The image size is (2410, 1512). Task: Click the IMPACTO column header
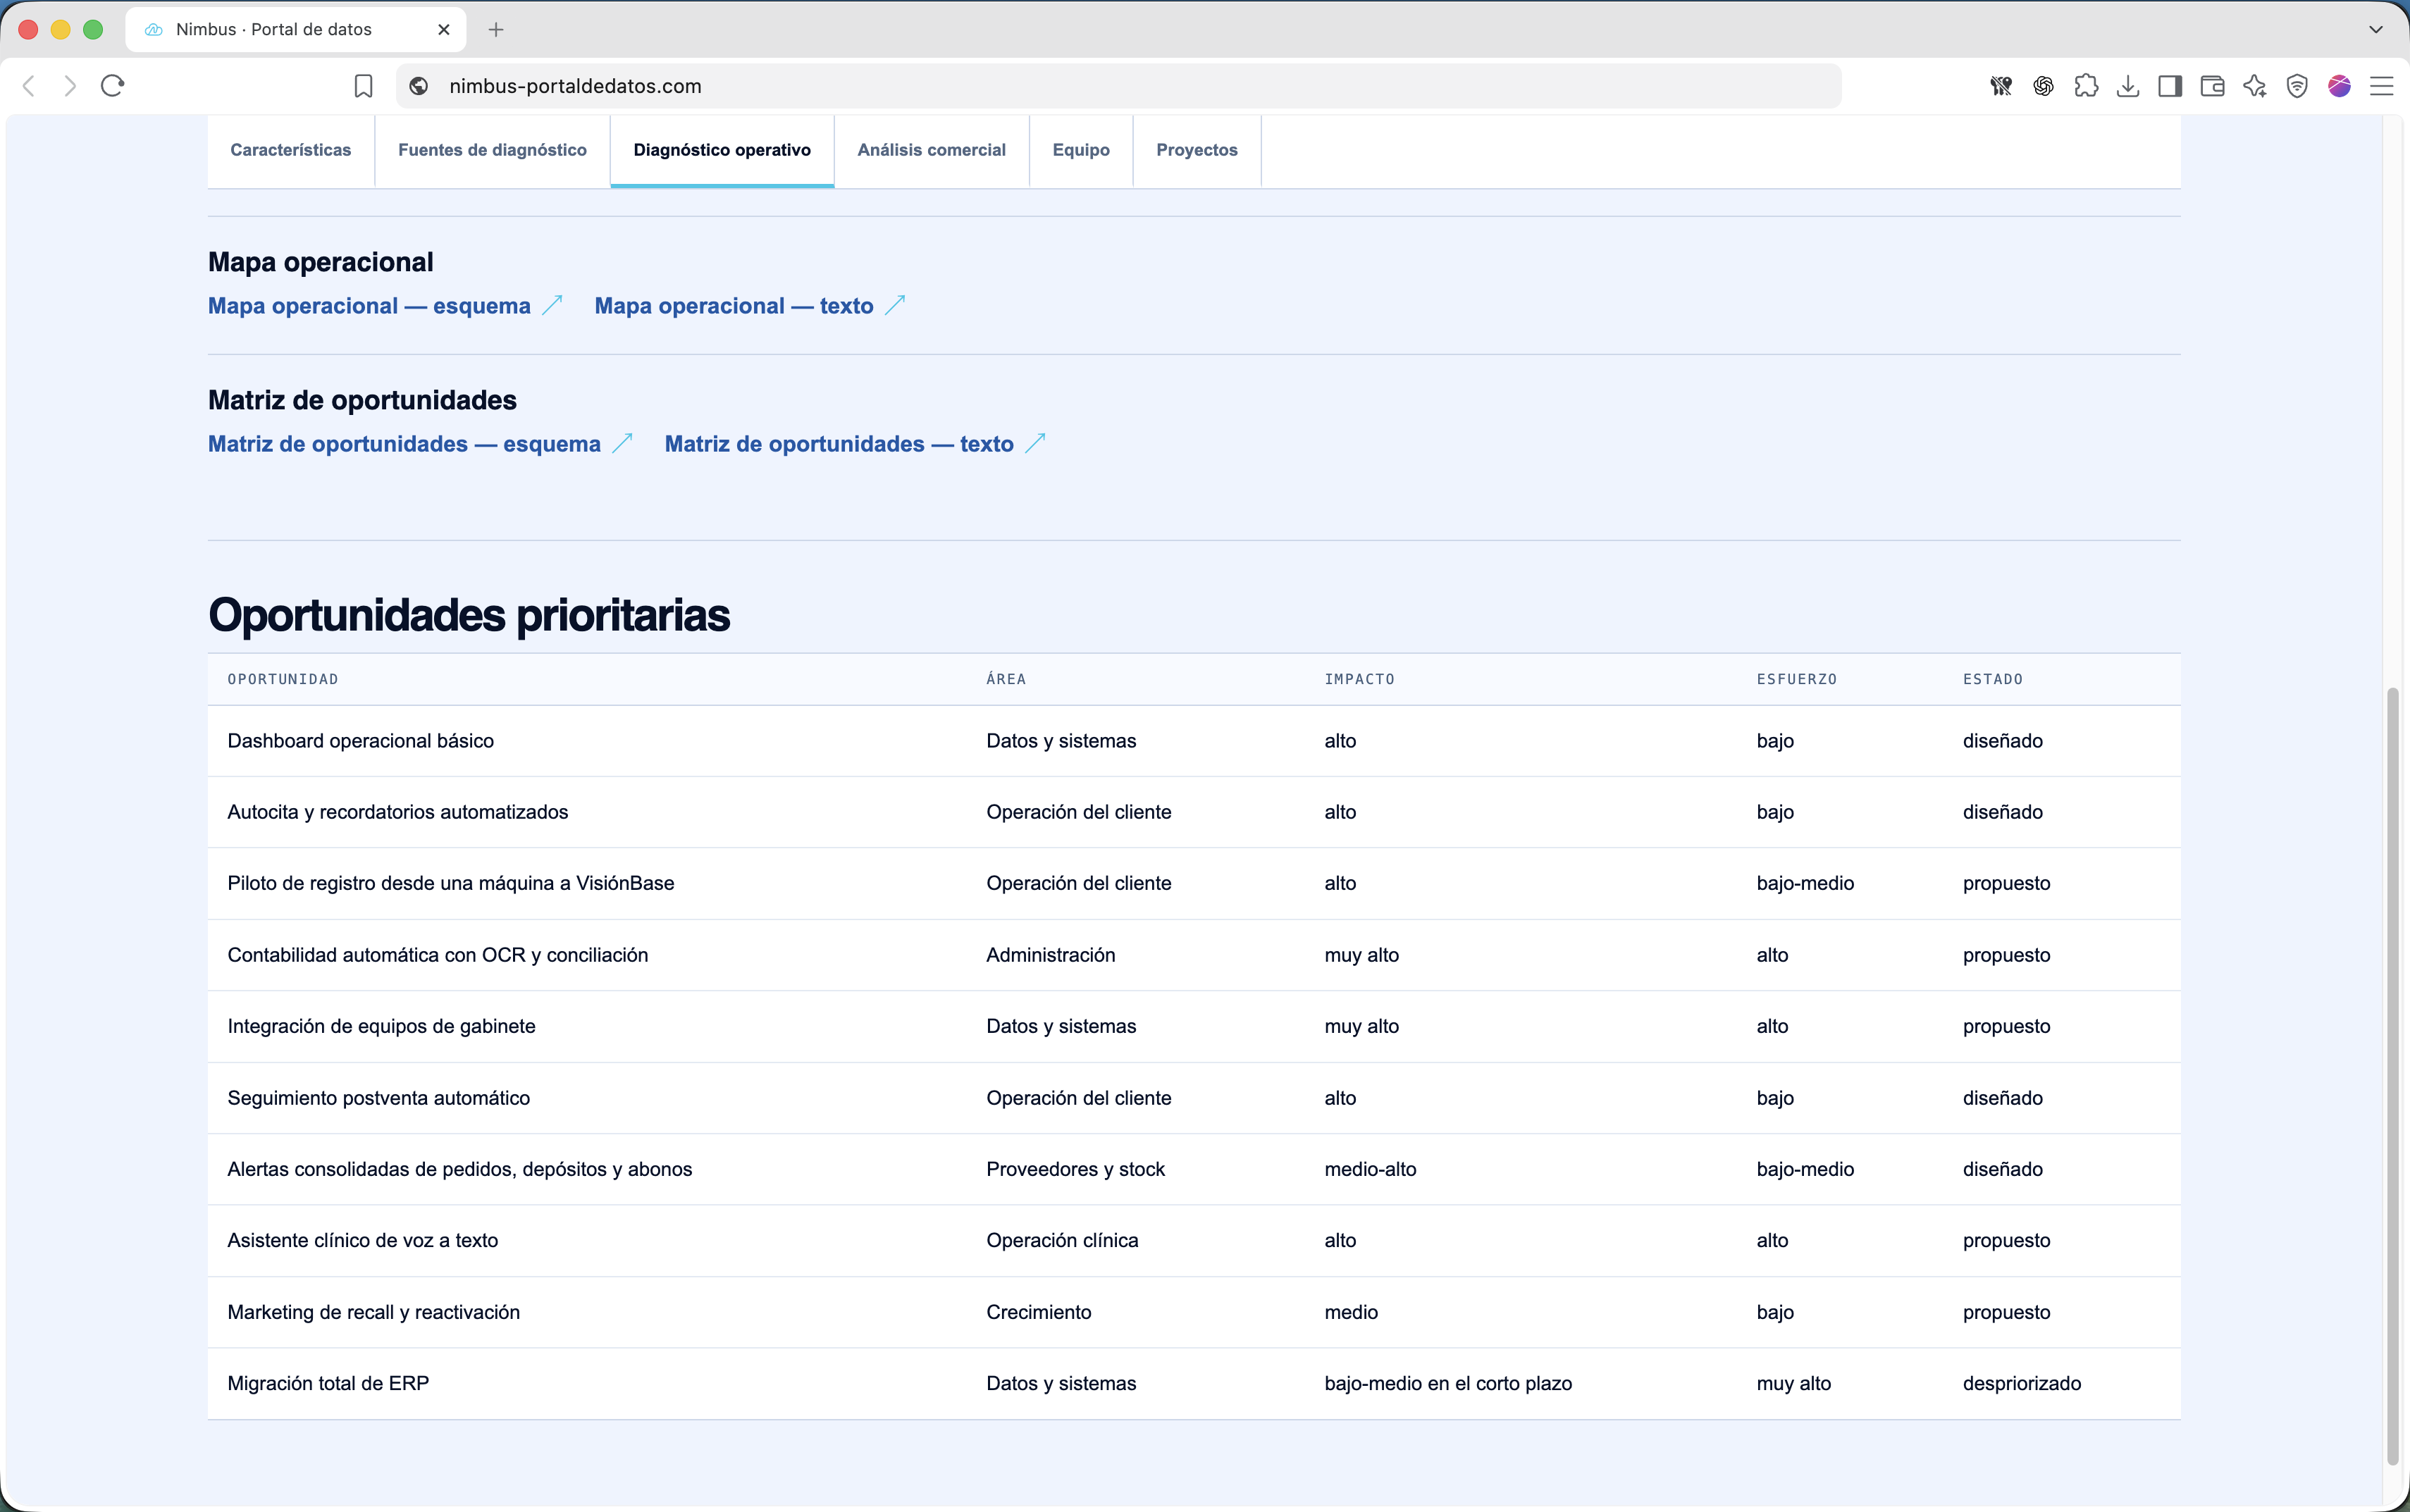(1359, 679)
